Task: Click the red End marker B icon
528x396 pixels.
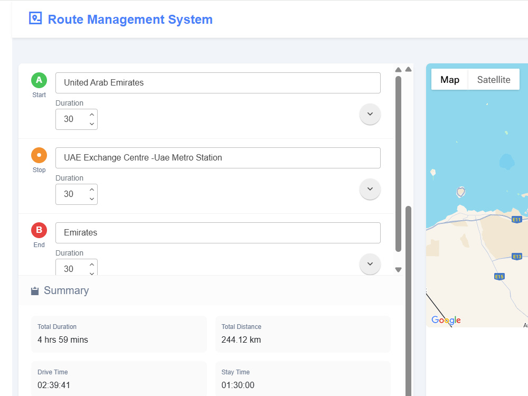Action: (39, 230)
